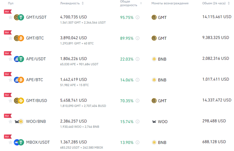Open the GMT/BUSD pool
The width and height of the screenshot is (234, 151).
[x=37, y=101]
